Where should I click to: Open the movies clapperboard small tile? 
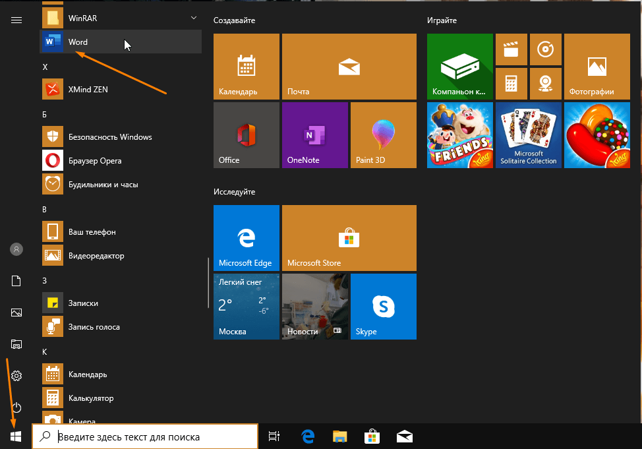(x=511, y=49)
